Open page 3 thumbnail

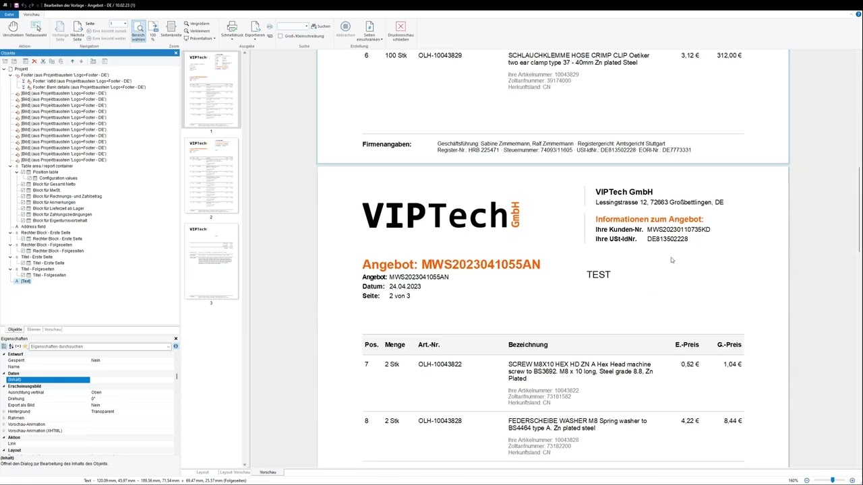pos(211,261)
